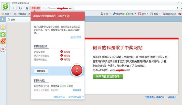Open the 扩展 extensions icon
182x105 pixels.
pyautogui.click(x=104, y=14)
